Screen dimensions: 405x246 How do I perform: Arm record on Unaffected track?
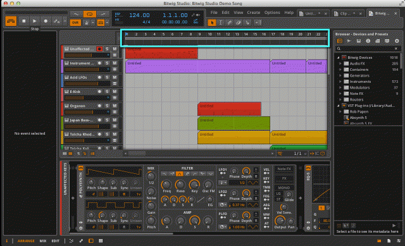(x=99, y=49)
